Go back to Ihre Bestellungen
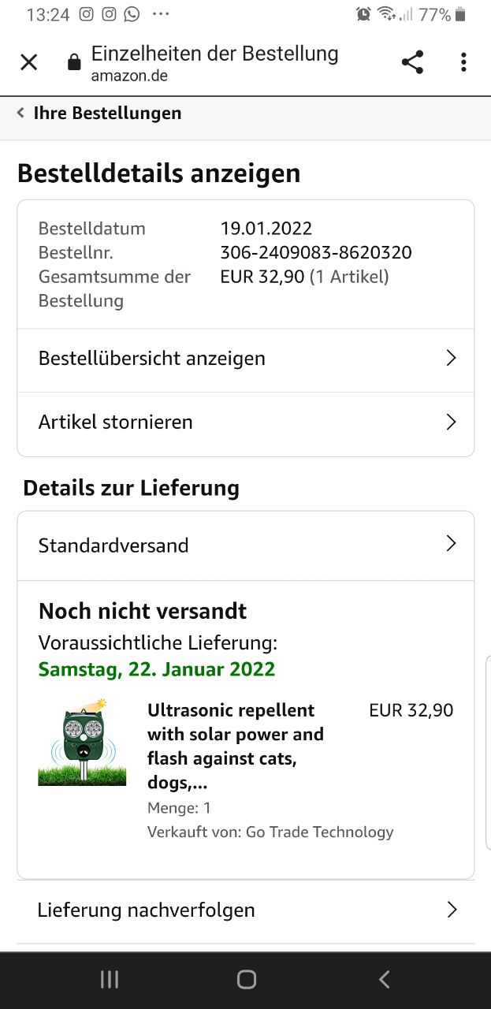Screen dimensions: 491x1009 (x=99, y=114)
